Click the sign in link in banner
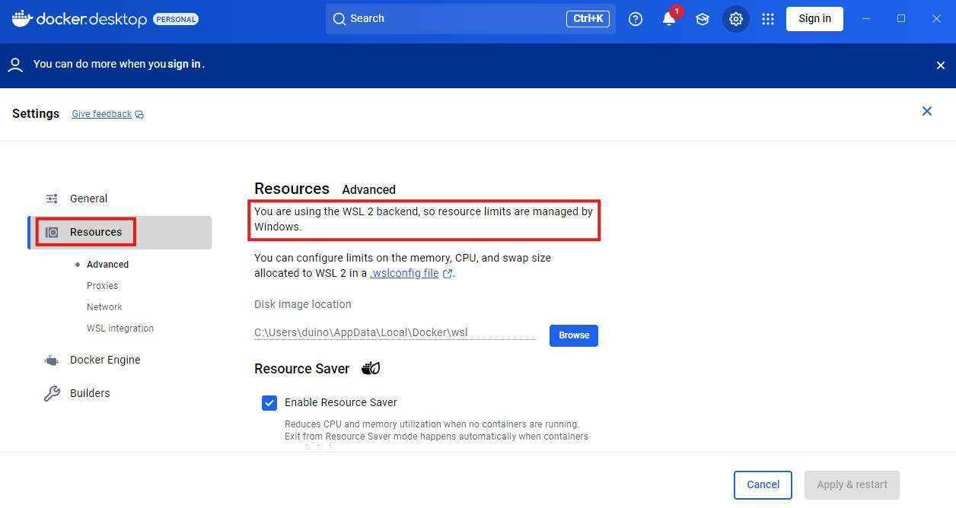Viewport: 956px width, 508px height. 184,65
